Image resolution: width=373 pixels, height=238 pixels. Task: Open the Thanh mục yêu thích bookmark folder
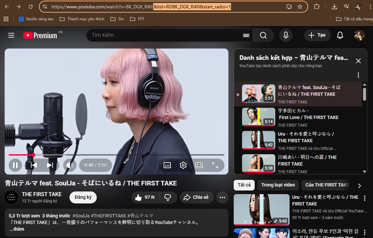point(82,19)
